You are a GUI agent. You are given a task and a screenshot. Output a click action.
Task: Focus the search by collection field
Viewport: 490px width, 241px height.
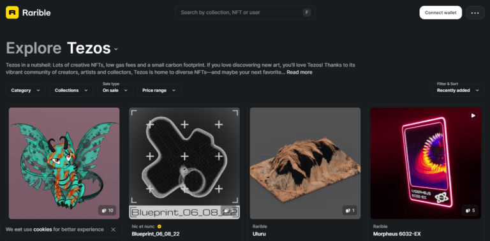(245, 13)
